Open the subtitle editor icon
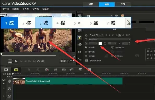 (x=80, y=70)
